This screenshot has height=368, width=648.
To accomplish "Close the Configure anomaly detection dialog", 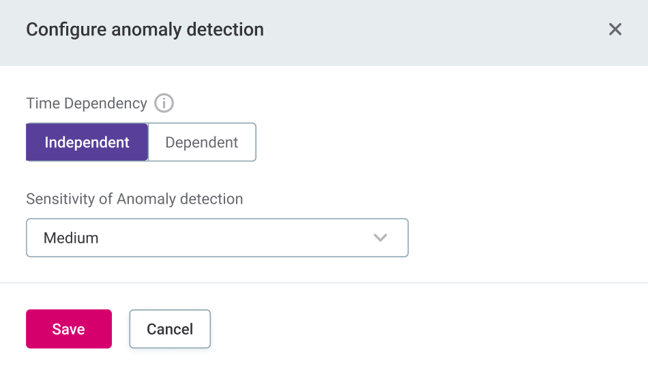I will tap(615, 29).
